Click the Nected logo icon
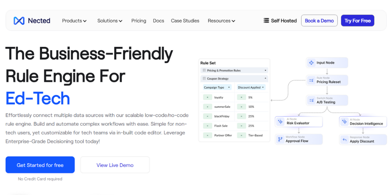The image size is (390, 195). 19,21
